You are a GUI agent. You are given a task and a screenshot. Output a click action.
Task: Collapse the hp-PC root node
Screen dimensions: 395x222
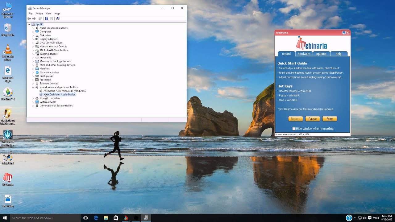click(x=29, y=24)
